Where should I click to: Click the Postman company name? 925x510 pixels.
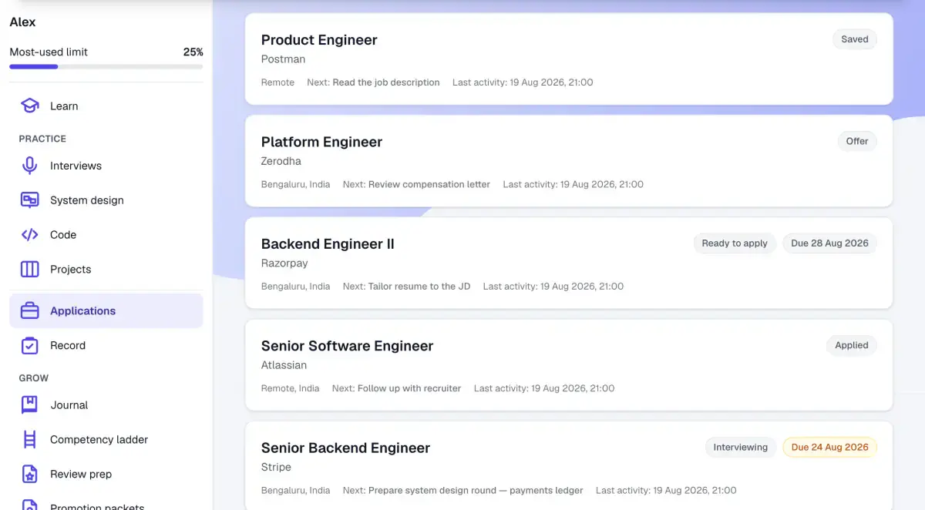283,59
